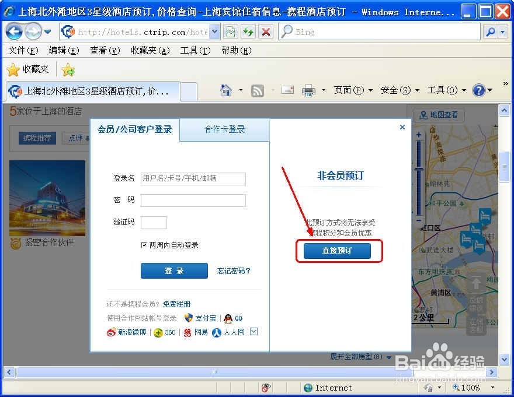Click the hotel photo thumbnail
Viewport: 514px width, 397px height.
47,198
